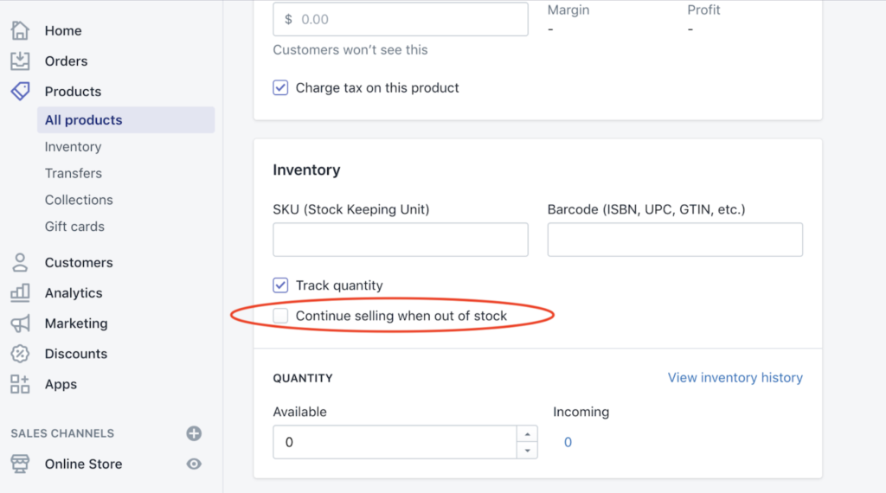886x493 pixels.
Task: Click the Home house icon
Action: [20, 30]
